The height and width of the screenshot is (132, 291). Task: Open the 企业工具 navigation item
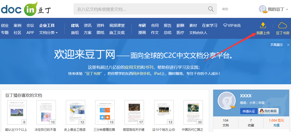coord(47,26)
